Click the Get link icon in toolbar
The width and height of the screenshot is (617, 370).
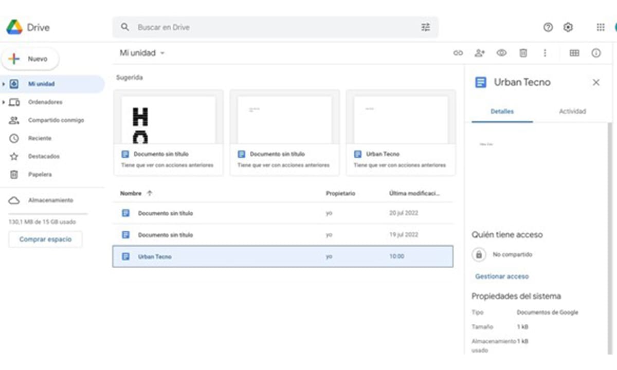click(458, 53)
